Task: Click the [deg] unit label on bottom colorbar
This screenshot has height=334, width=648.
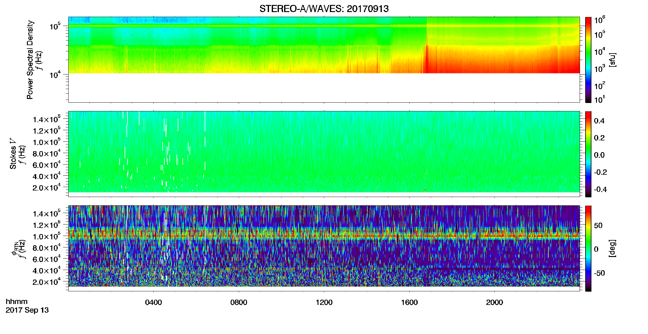Action: (x=613, y=248)
